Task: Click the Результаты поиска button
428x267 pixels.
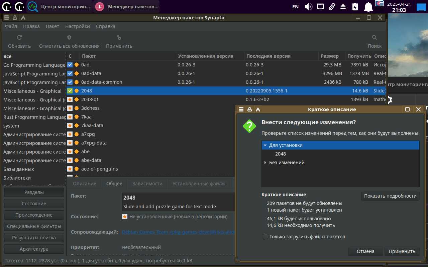Action: 34,238
